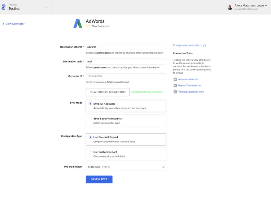Click the 'Retrieve from your AdWords dashboard' hint

click(107, 82)
